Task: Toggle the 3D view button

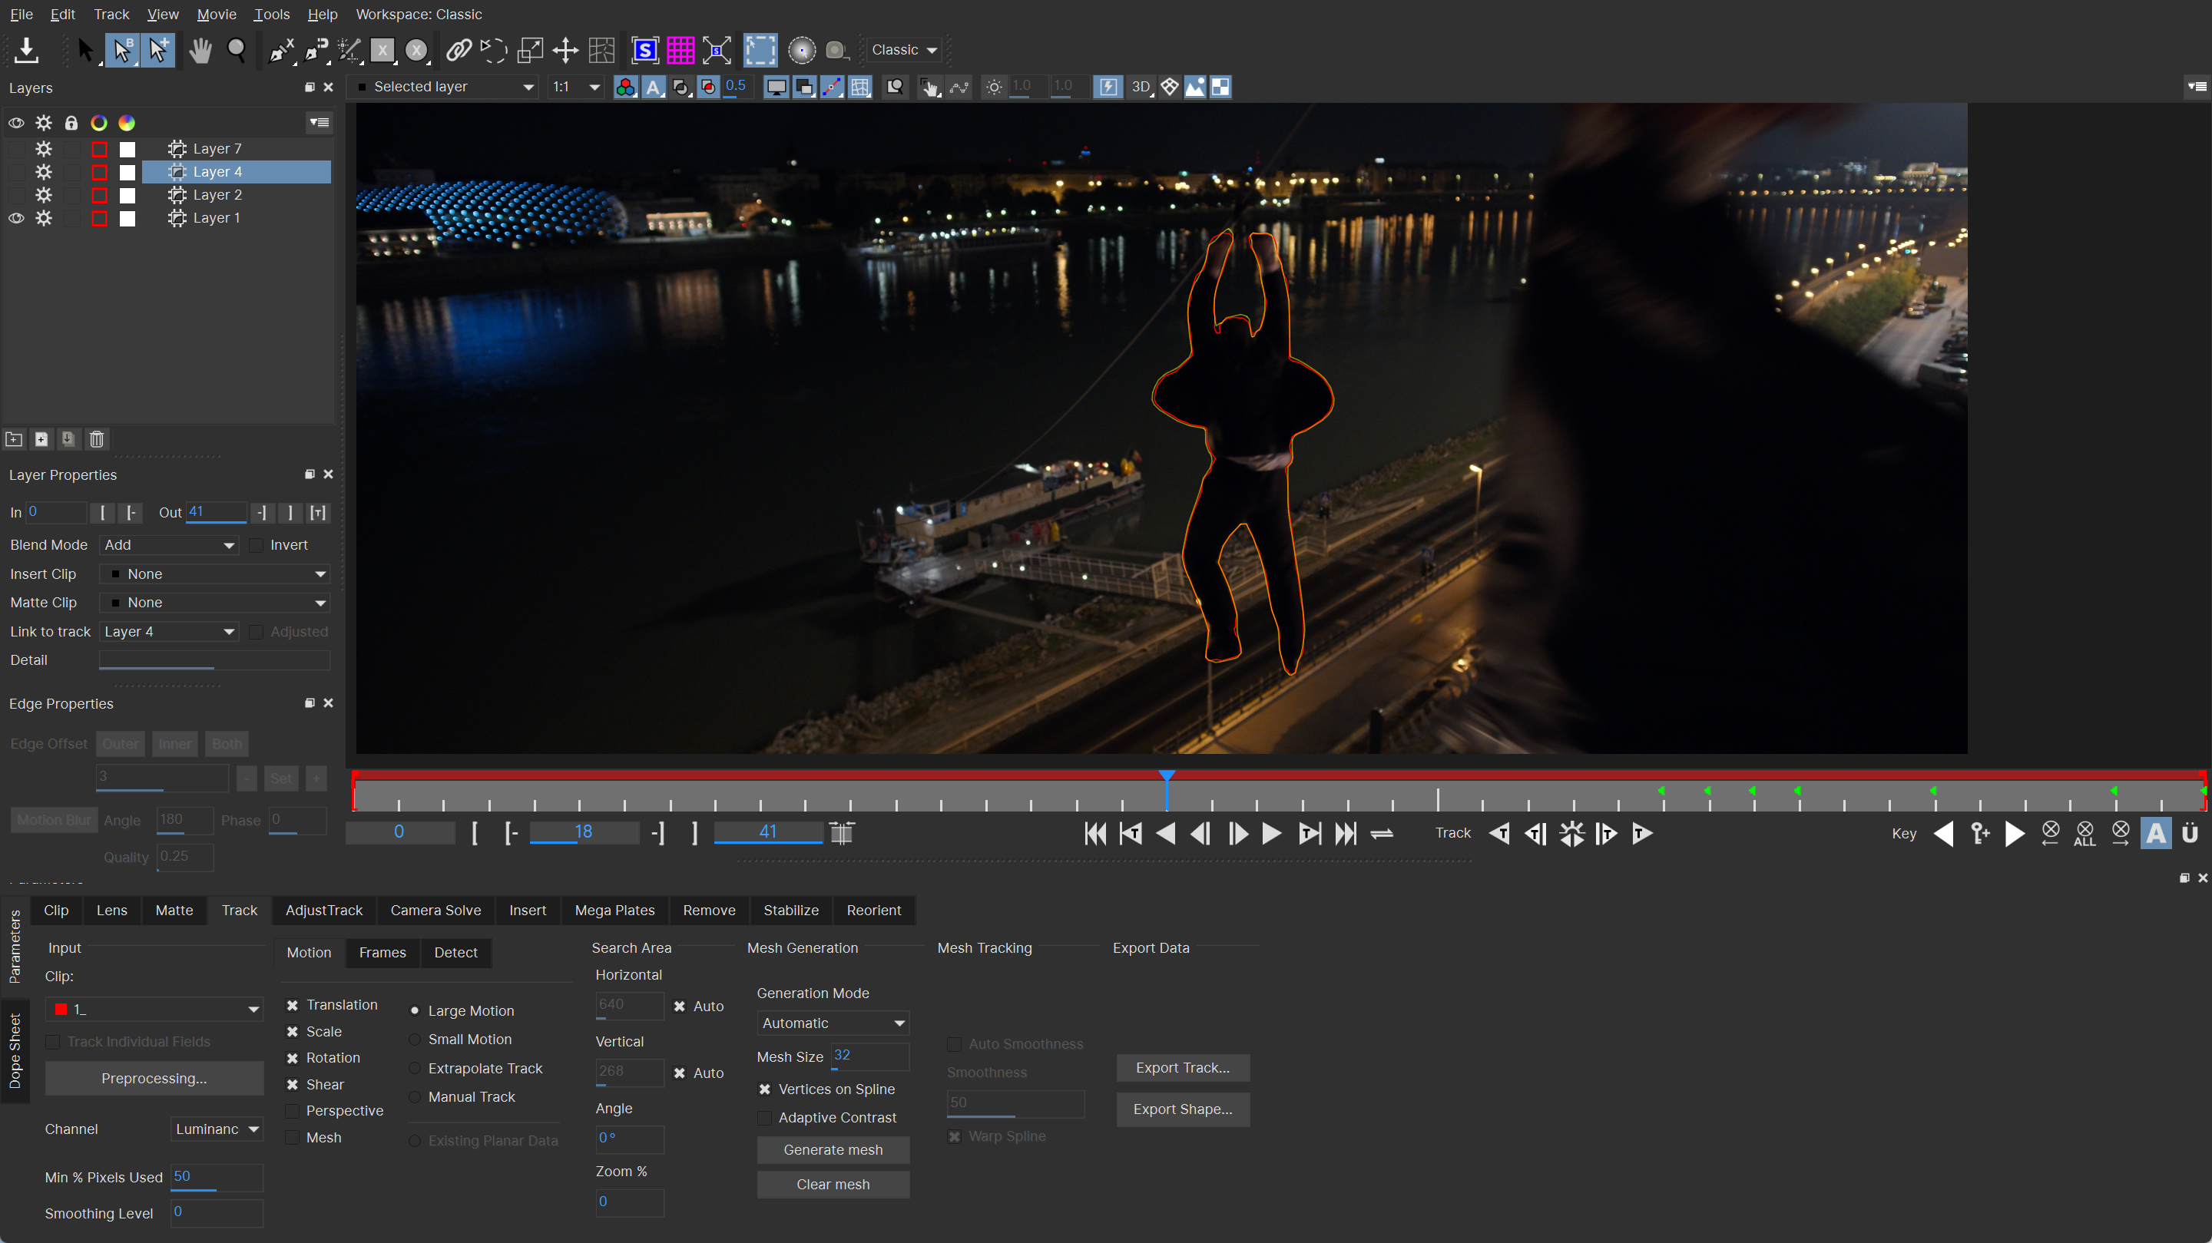Action: pos(1141,87)
